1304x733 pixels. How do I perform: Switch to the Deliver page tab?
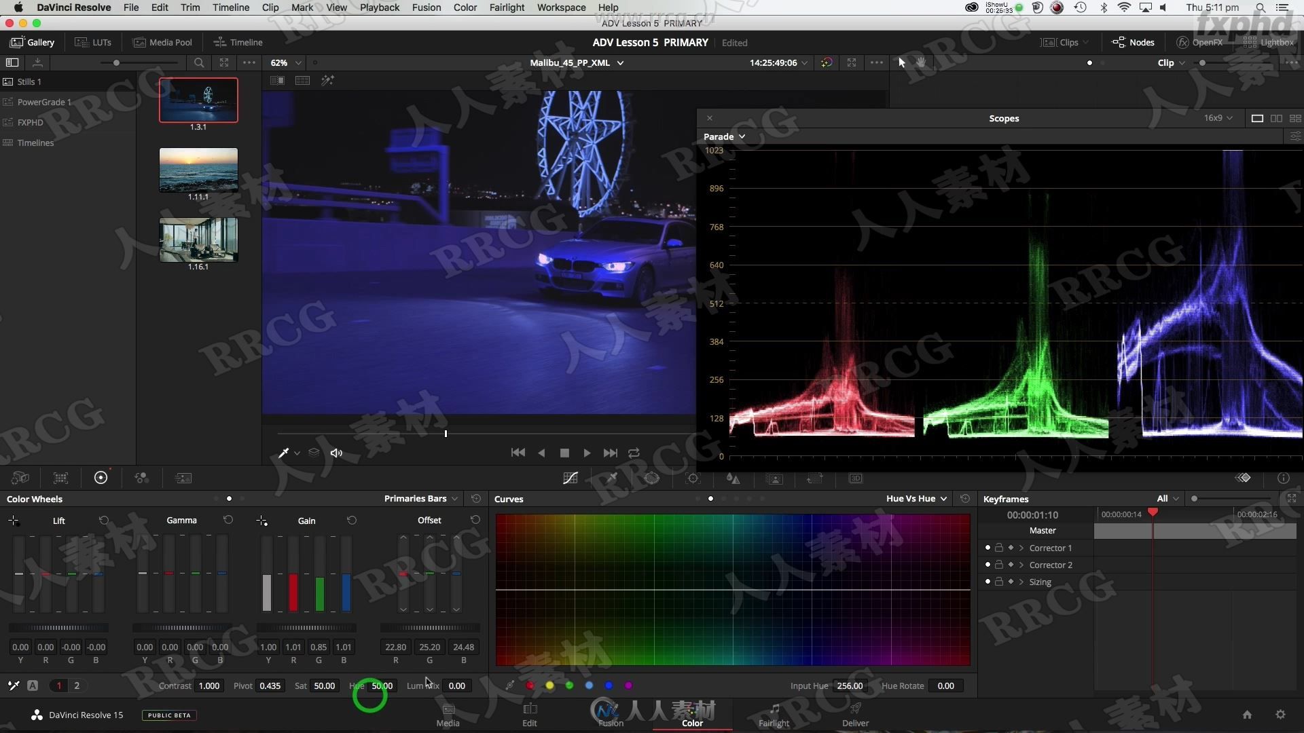coord(856,715)
